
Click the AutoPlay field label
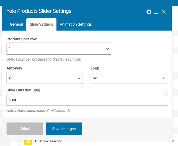point(14,68)
